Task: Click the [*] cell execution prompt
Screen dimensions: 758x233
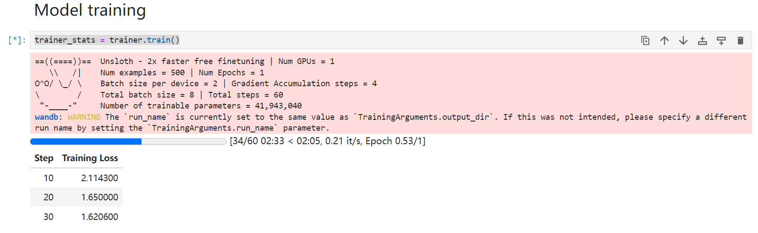Action: coord(17,40)
